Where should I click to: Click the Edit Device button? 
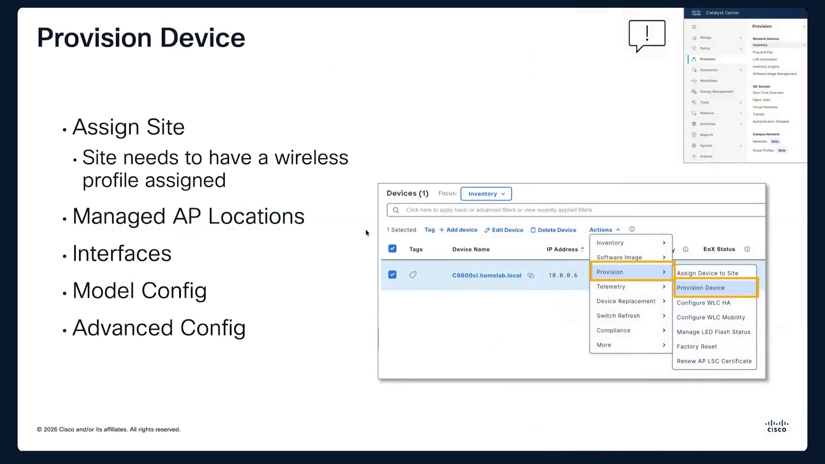(504, 230)
